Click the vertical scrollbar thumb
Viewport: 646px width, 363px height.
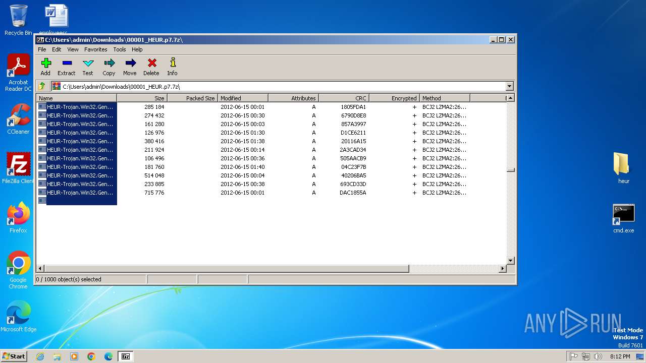510,170
